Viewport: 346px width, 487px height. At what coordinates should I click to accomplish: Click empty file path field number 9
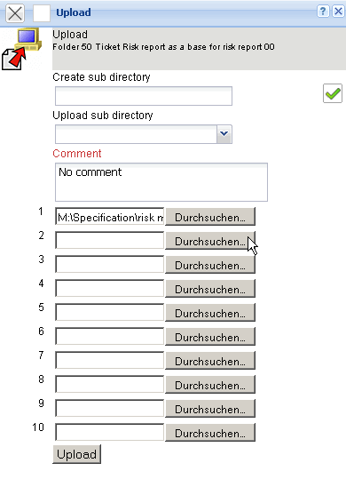109,408
